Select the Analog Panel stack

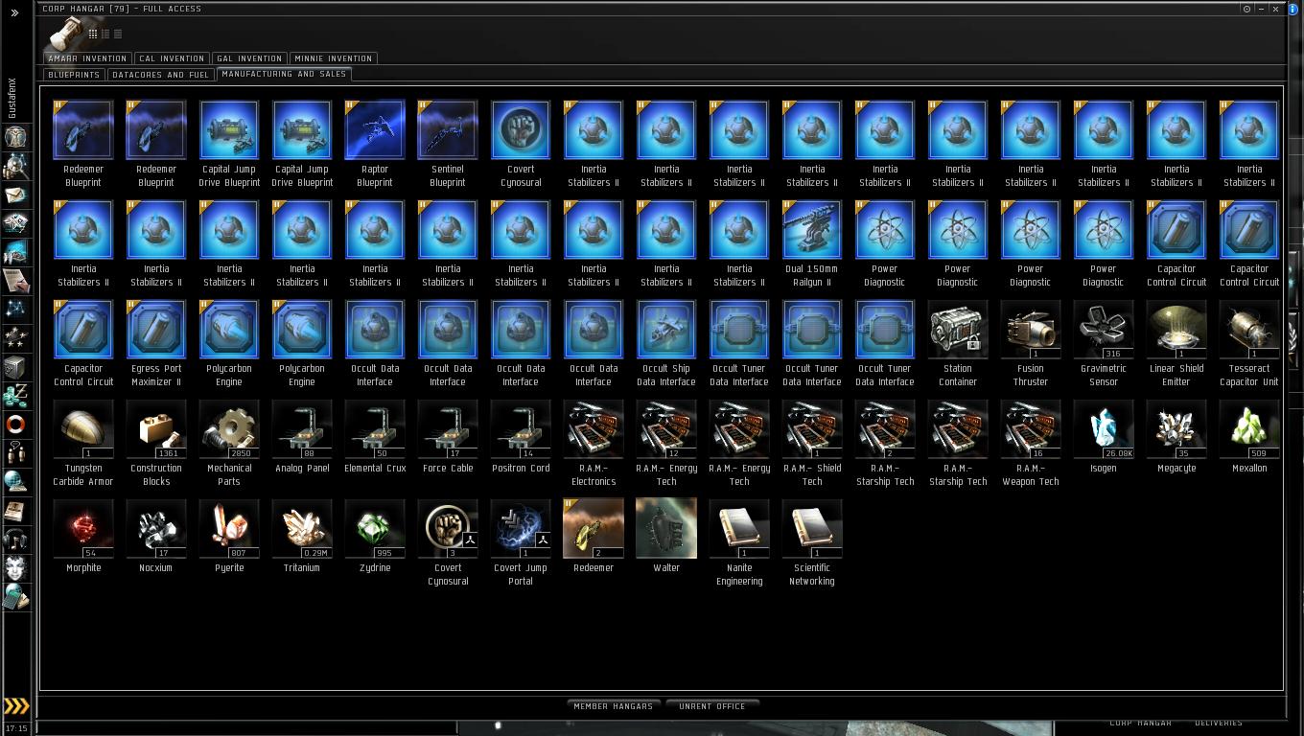coord(302,436)
